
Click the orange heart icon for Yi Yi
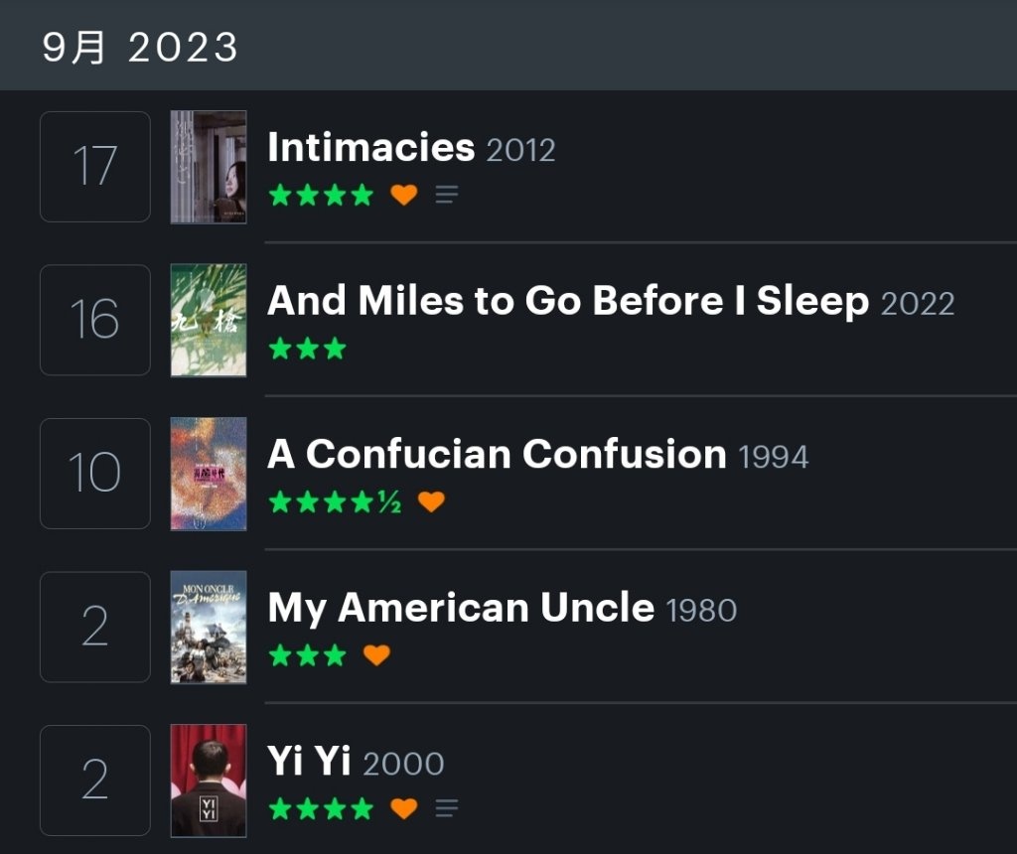point(403,808)
